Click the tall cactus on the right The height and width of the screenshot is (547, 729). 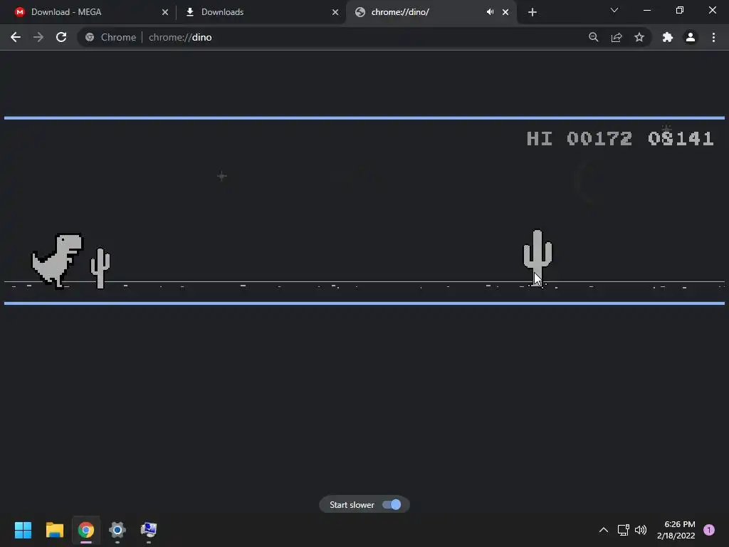(x=537, y=258)
